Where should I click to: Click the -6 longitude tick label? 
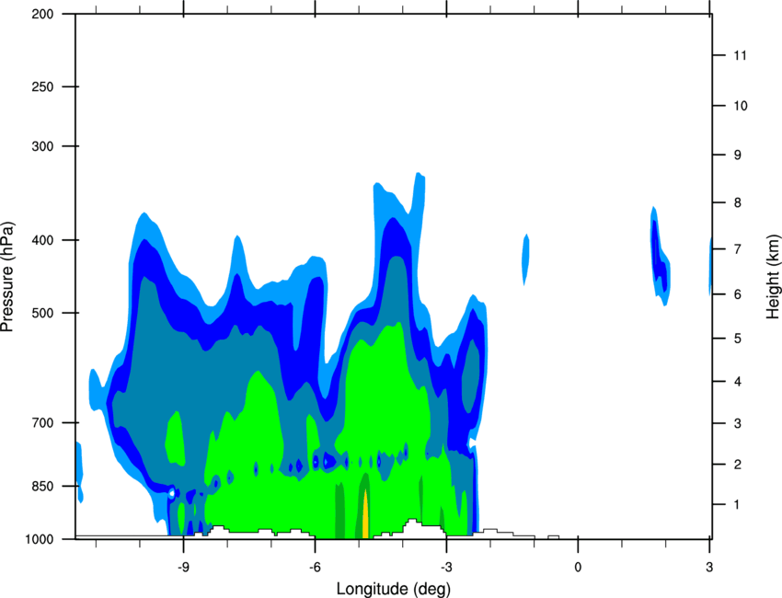(315, 567)
